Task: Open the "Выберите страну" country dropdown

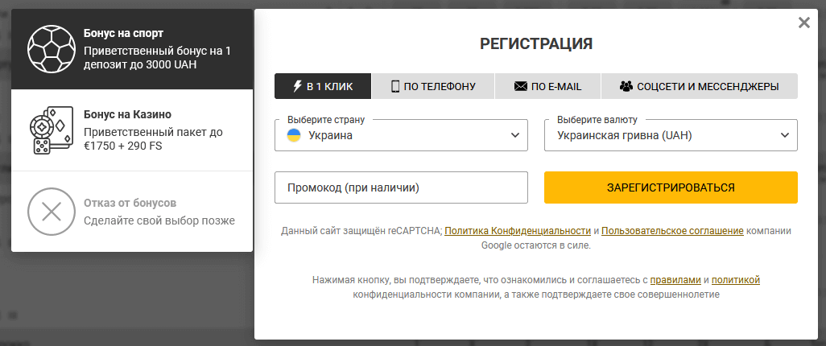Action: (401, 135)
